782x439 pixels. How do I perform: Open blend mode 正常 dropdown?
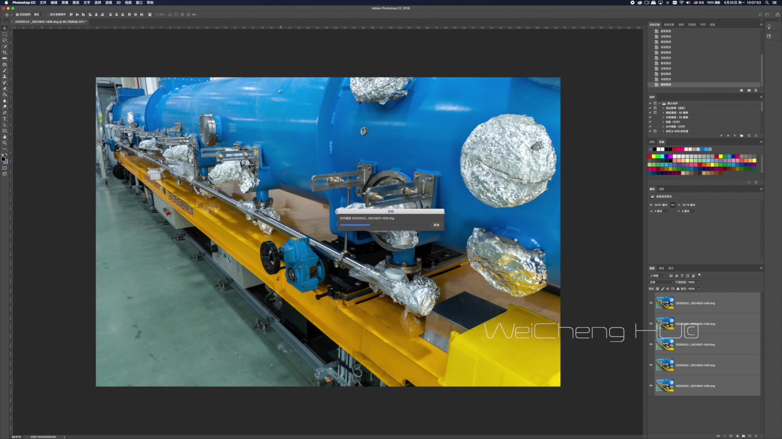click(x=662, y=282)
